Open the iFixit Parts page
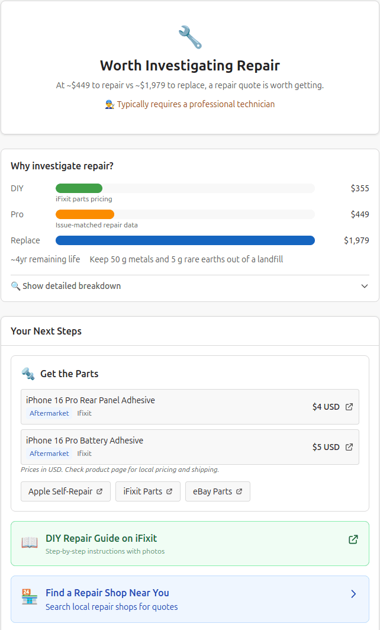This screenshot has height=630, width=380. point(147,491)
